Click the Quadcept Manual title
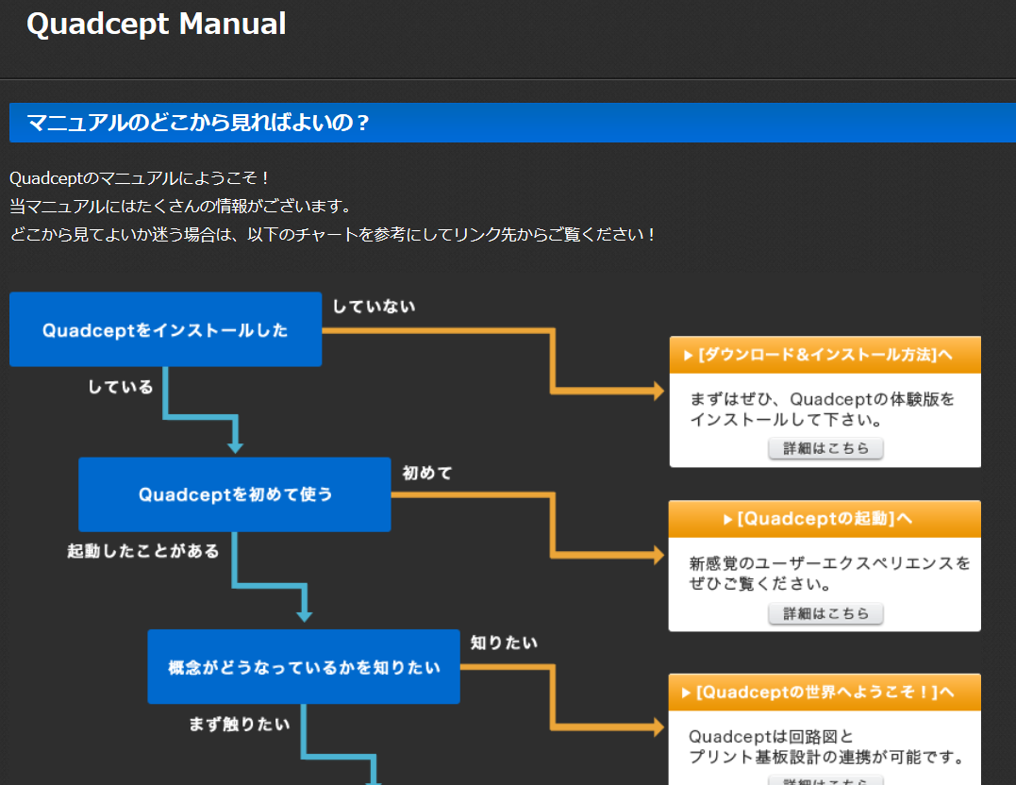This screenshot has width=1016, height=785. (157, 24)
